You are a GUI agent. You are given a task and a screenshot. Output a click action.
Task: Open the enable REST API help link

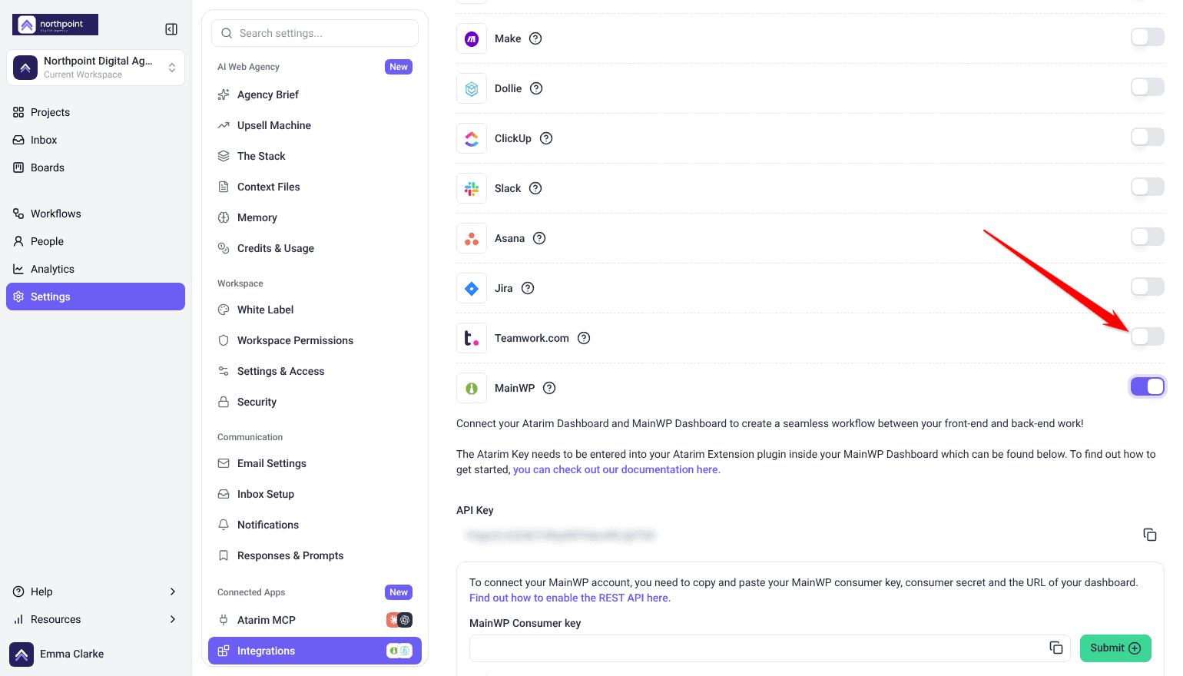tap(570, 598)
